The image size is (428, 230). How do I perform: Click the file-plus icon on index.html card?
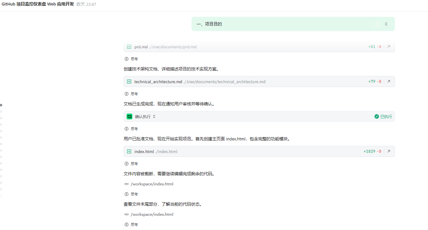[129, 151]
